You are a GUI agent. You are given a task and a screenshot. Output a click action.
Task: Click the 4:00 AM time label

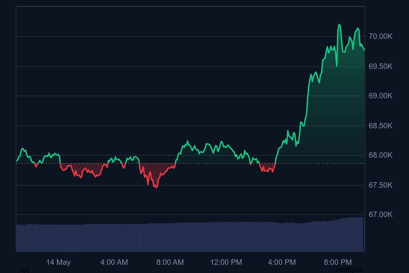point(114,262)
